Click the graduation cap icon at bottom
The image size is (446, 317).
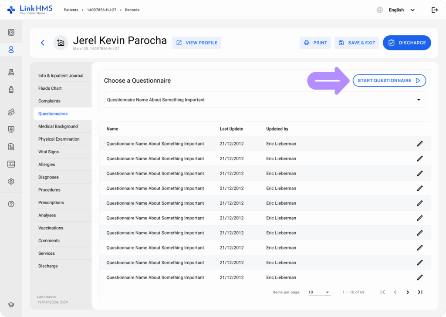pos(11,305)
